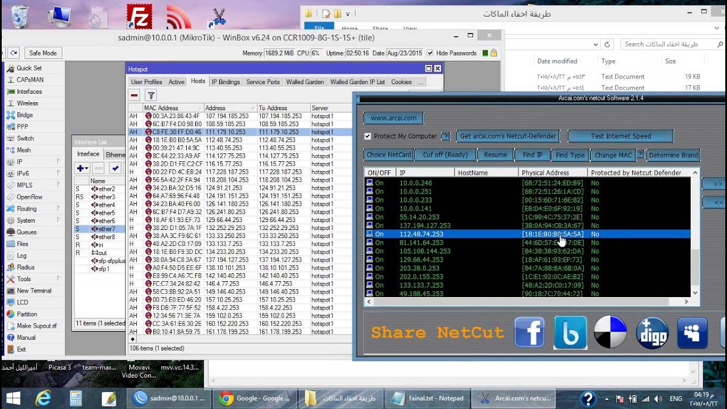727x409 pixels.
Task: Expand the Tools submenu
Action: 59,279
